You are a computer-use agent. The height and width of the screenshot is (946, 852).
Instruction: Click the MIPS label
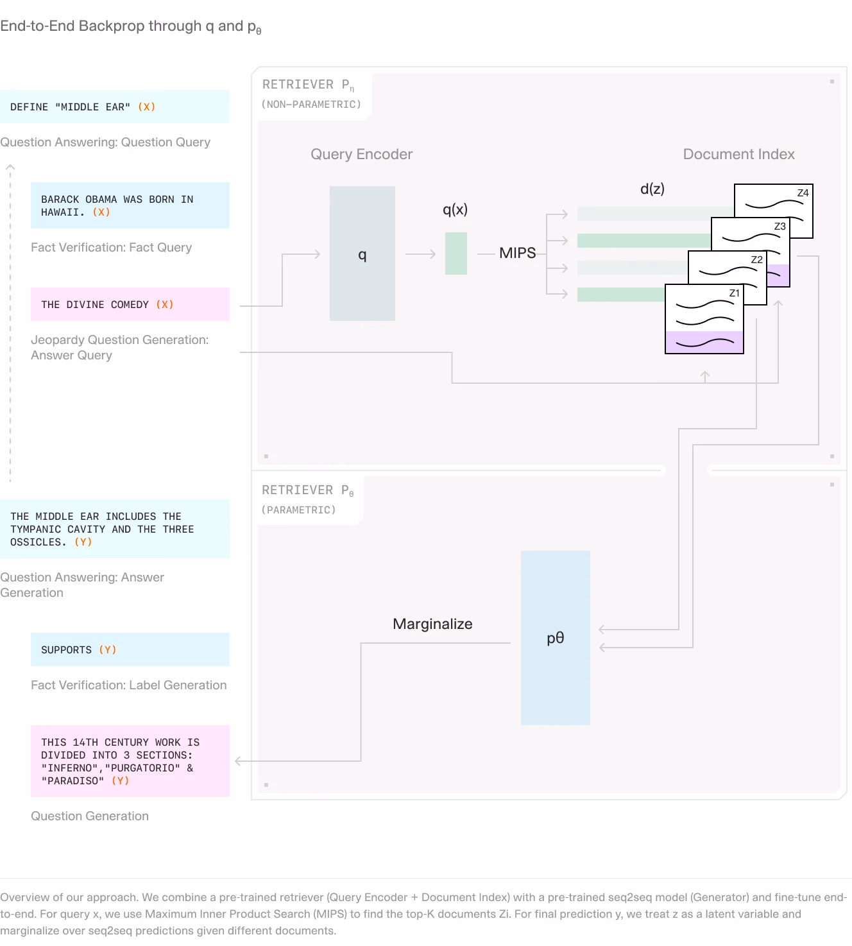click(518, 253)
